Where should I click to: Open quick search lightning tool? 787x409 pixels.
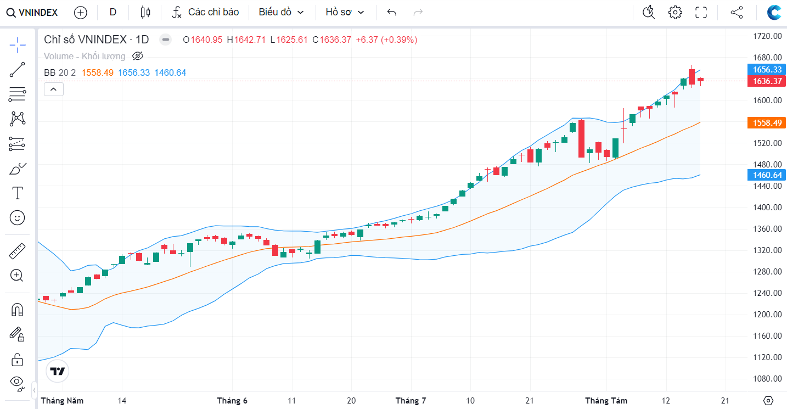[x=649, y=13]
